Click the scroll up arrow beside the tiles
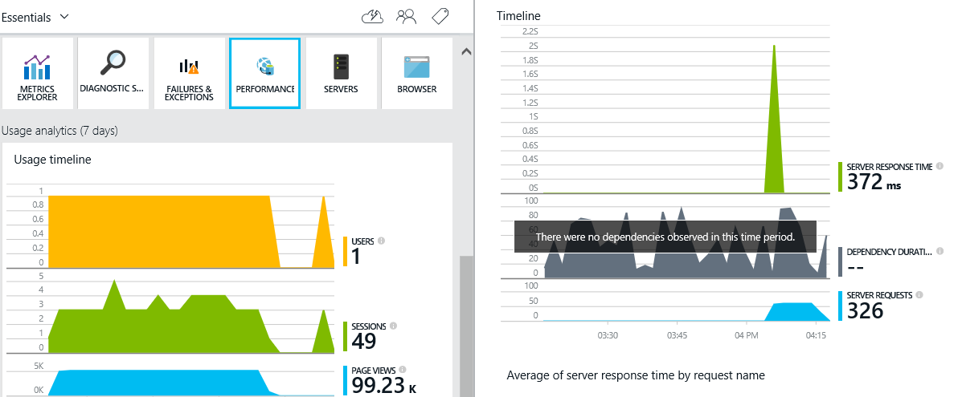 (x=466, y=52)
